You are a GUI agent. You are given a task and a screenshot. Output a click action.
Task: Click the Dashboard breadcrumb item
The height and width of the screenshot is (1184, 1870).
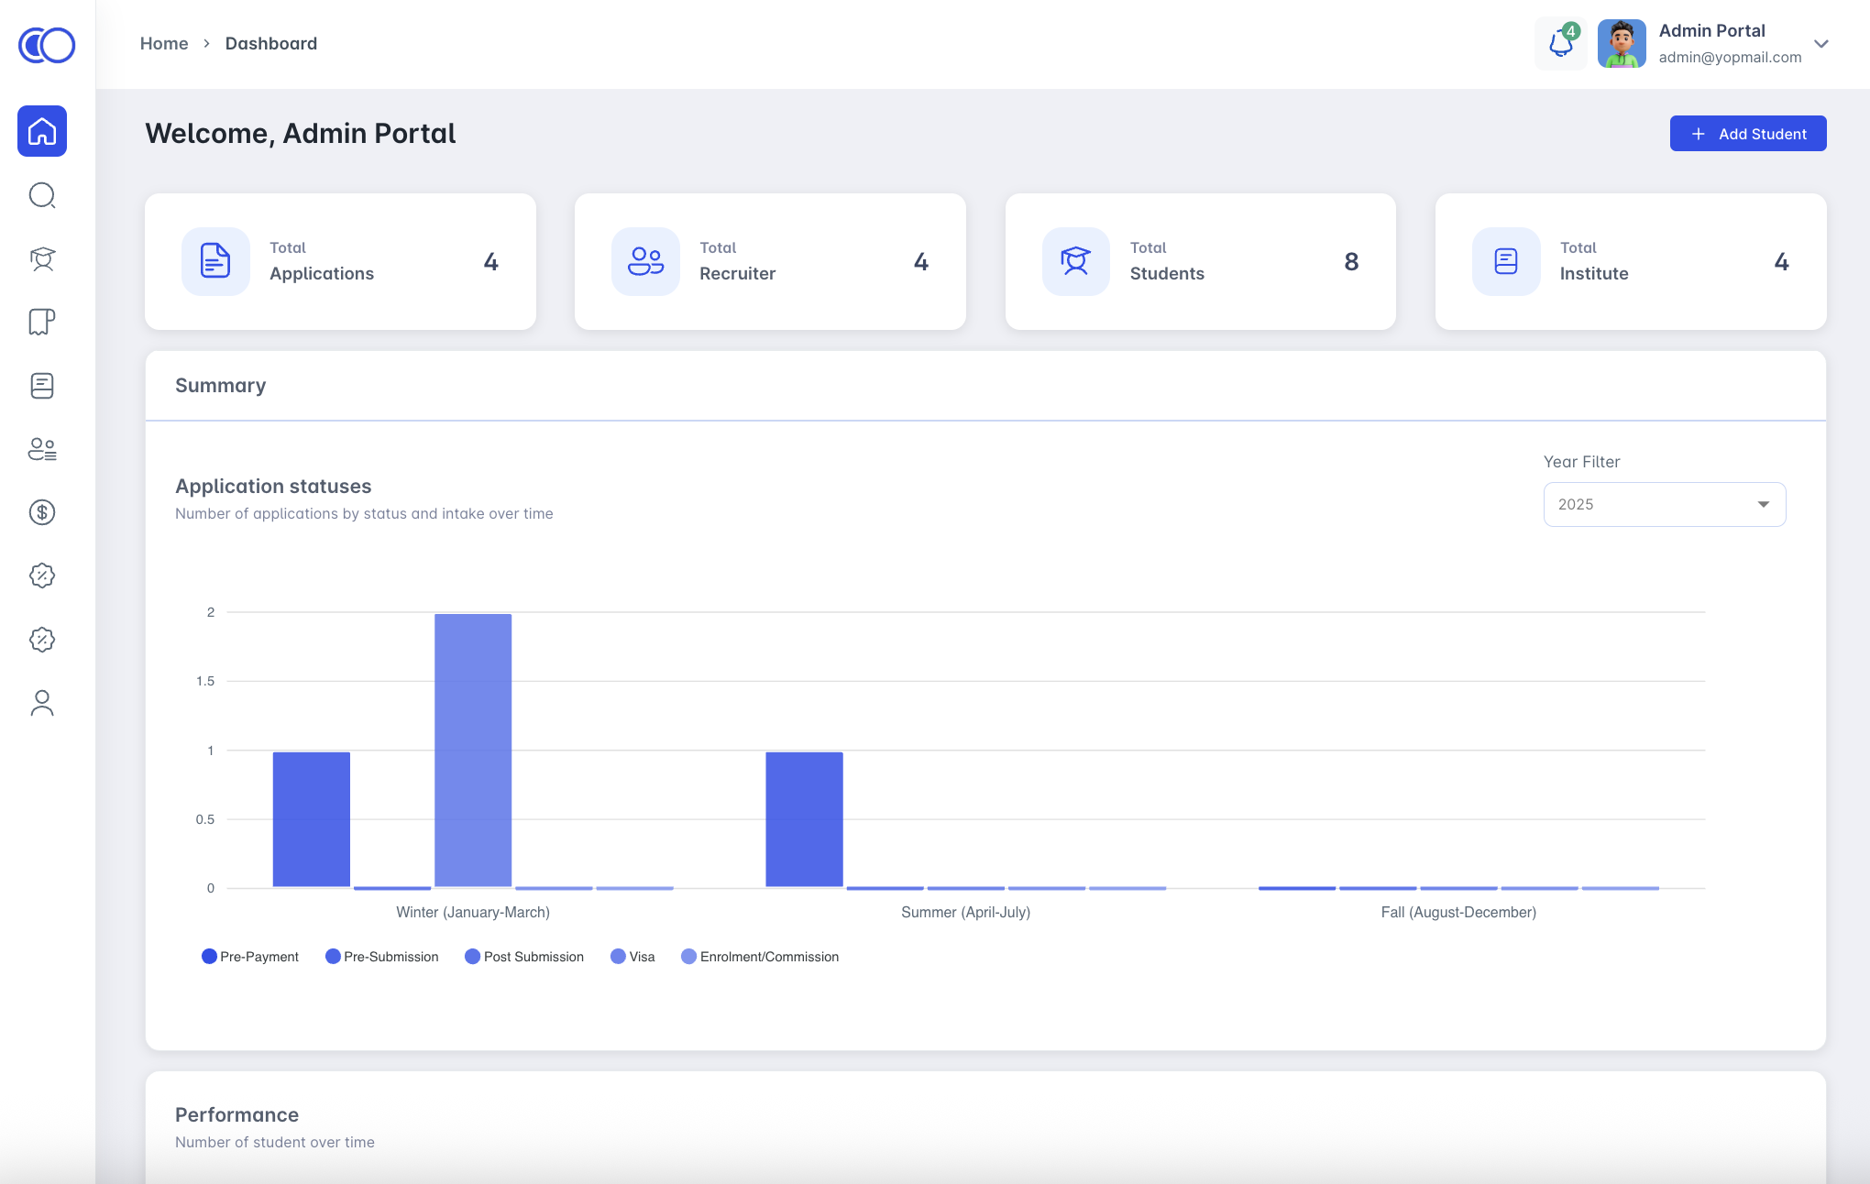[x=271, y=43]
